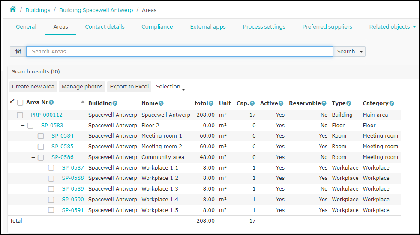Image resolution: width=420 pixels, height=235 pixels.
Task: Show help icon next to Building column
Action: (115, 103)
